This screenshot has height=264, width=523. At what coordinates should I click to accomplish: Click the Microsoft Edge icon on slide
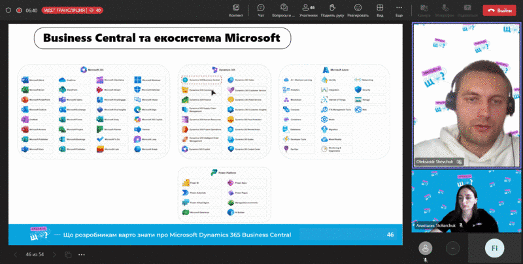point(137,110)
